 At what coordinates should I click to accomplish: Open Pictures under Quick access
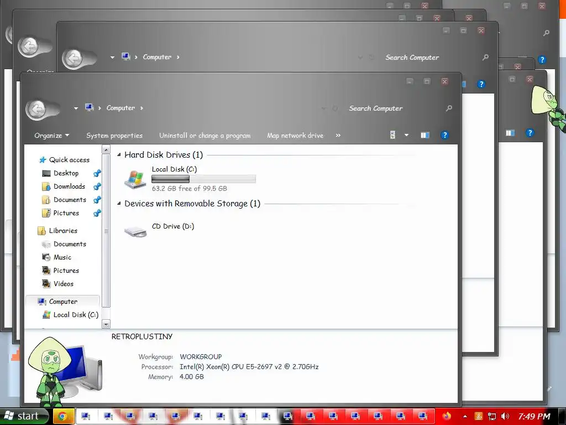[66, 213]
